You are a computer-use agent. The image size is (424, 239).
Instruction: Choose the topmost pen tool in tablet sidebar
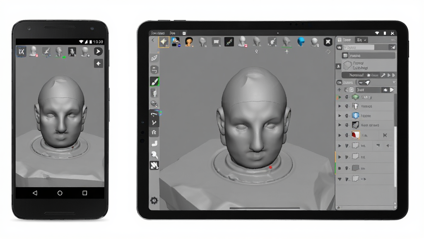coord(154,58)
